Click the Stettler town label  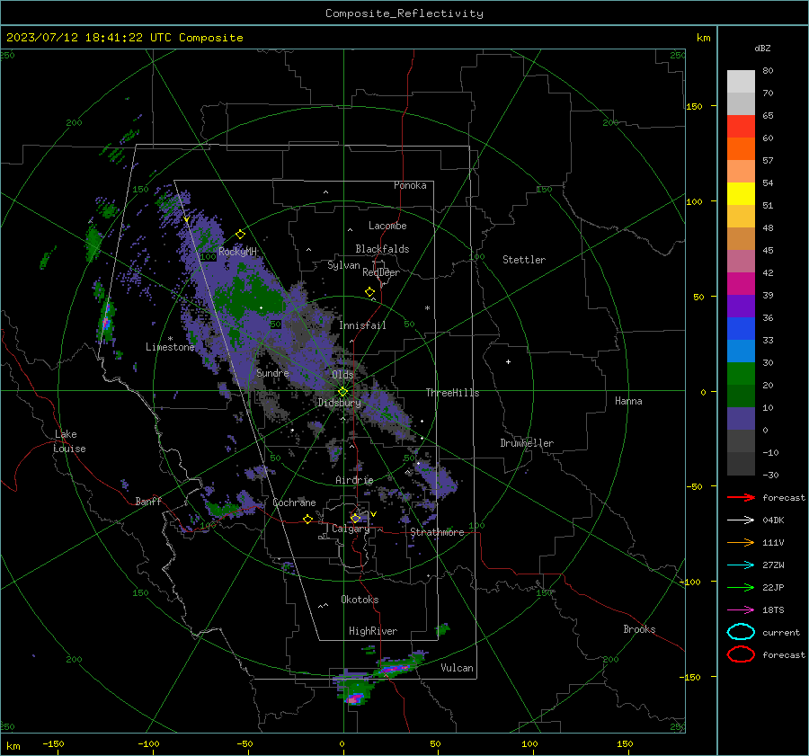point(524,260)
